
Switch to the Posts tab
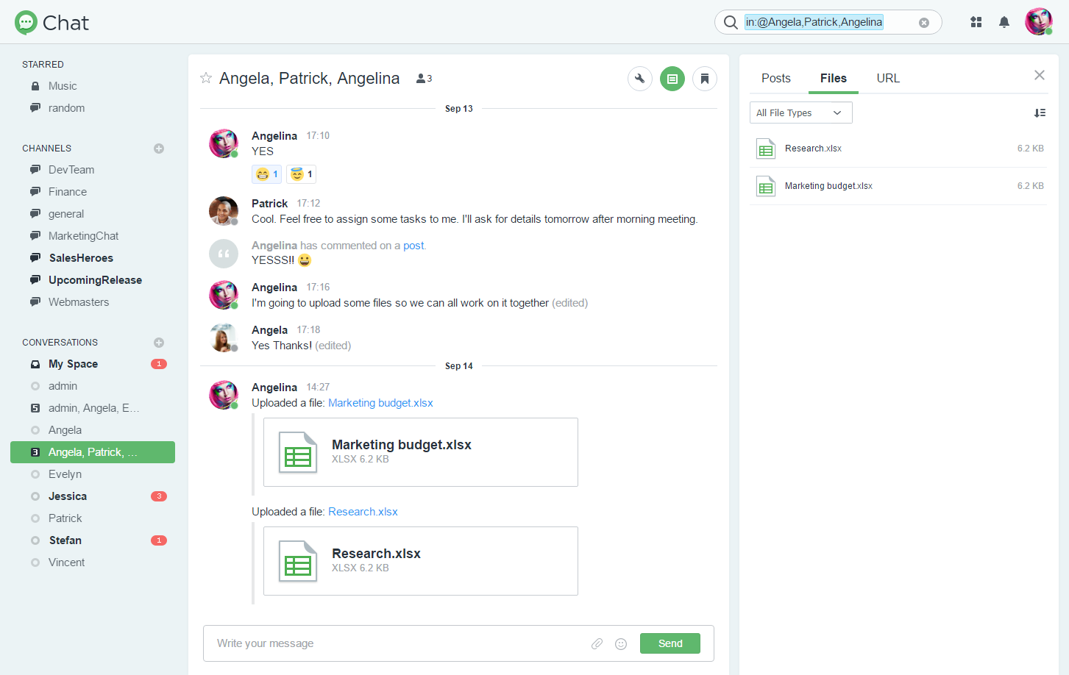point(775,78)
